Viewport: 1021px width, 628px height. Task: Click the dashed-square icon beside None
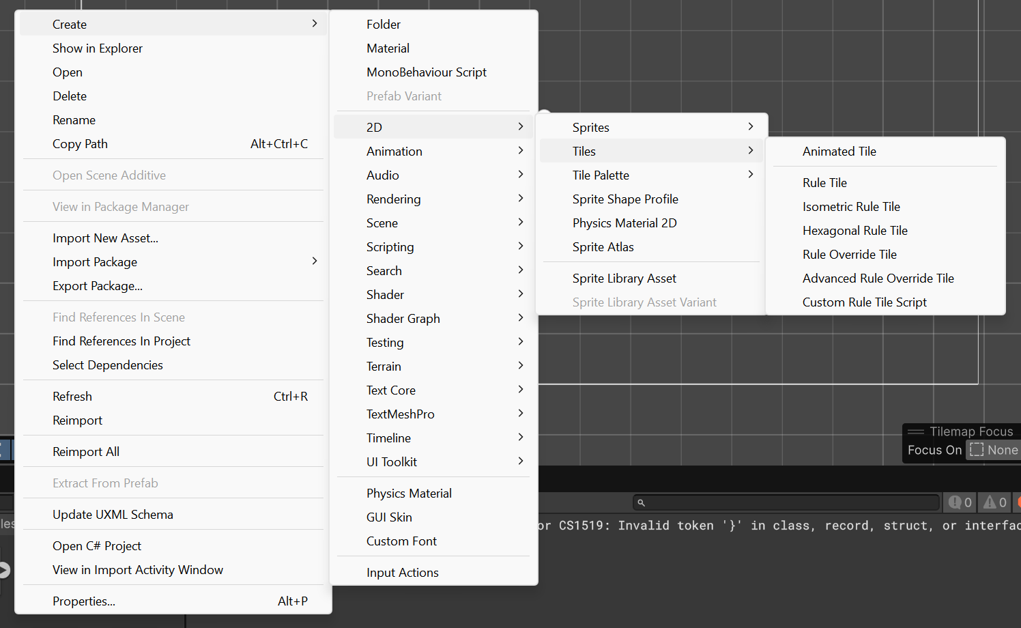click(977, 450)
